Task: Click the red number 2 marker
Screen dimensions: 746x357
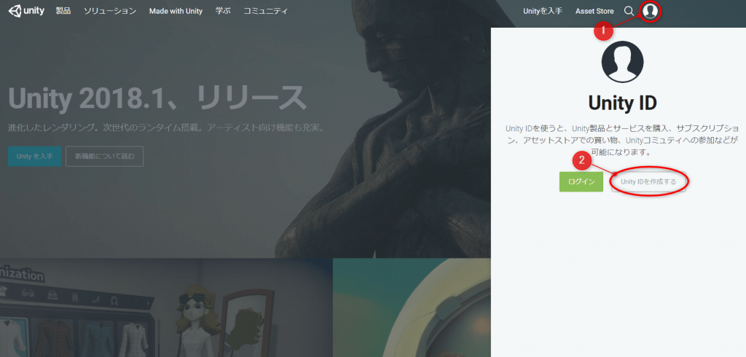Action: click(581, 160)
